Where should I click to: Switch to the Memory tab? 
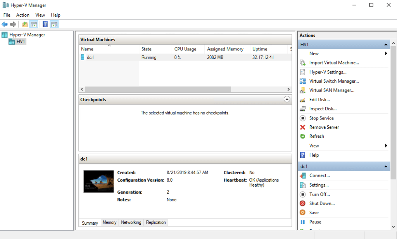[109, 222]
